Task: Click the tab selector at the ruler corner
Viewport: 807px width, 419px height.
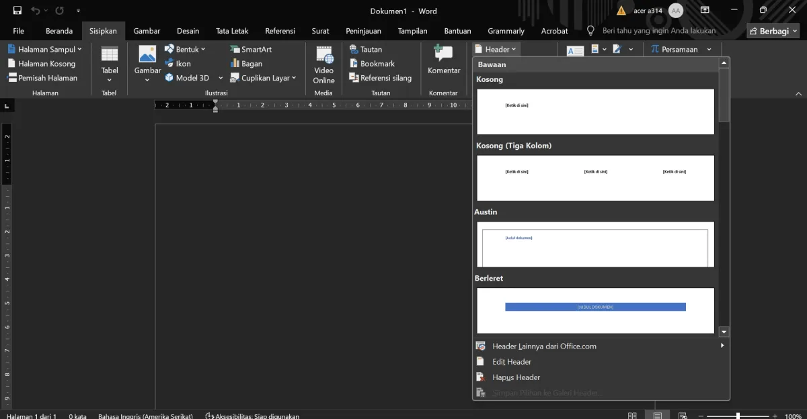Action: pos(6,106)
